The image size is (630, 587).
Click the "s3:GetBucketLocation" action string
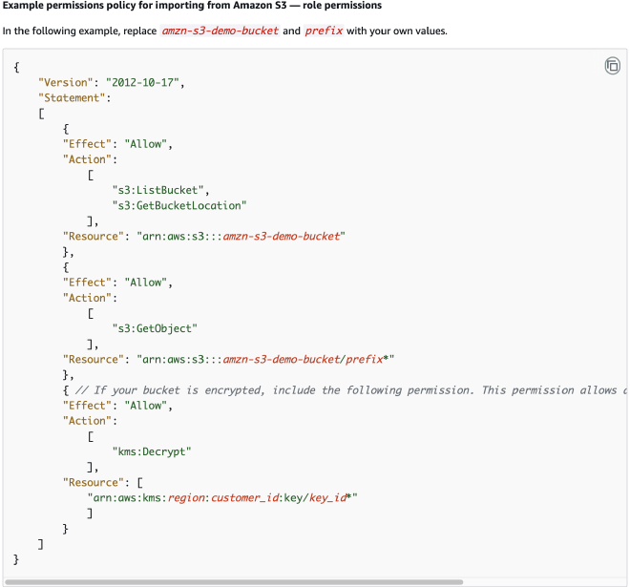click(179, 205)
